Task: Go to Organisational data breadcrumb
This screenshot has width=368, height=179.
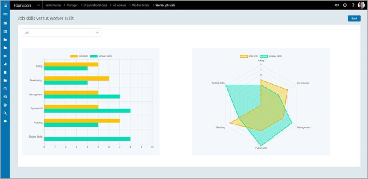Action: coord(95,5)
